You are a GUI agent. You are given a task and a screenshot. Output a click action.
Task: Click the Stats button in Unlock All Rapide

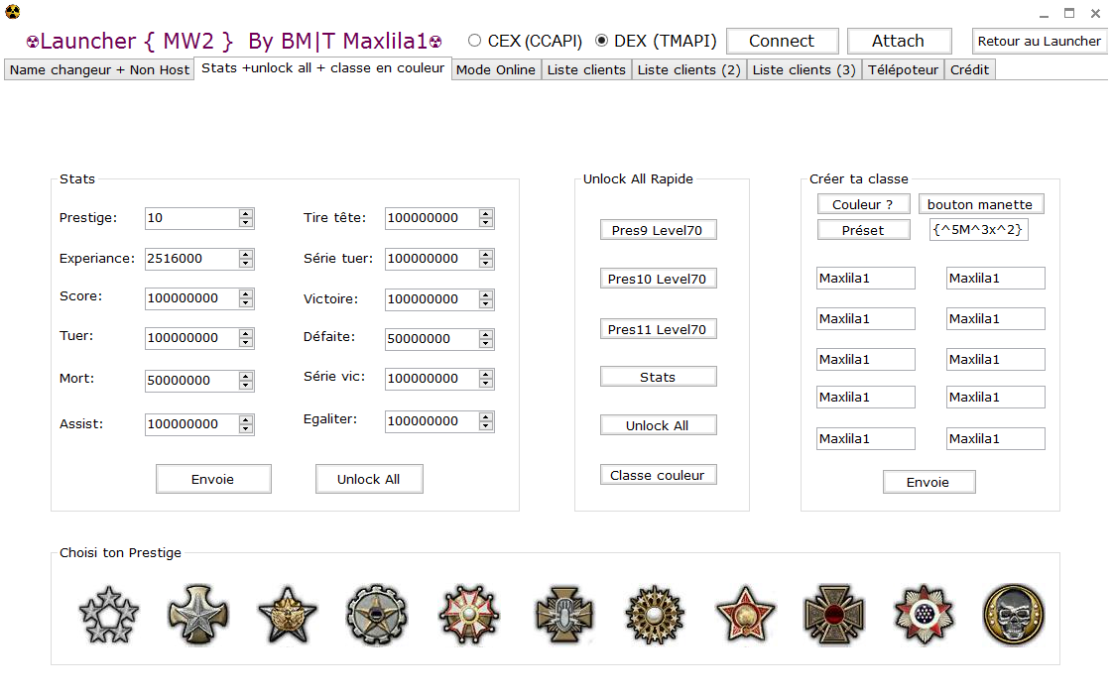click(x=658, y=377)
